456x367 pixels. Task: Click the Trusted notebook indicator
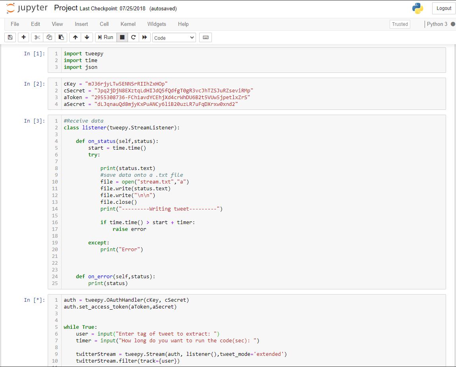(x=400, y=24)
